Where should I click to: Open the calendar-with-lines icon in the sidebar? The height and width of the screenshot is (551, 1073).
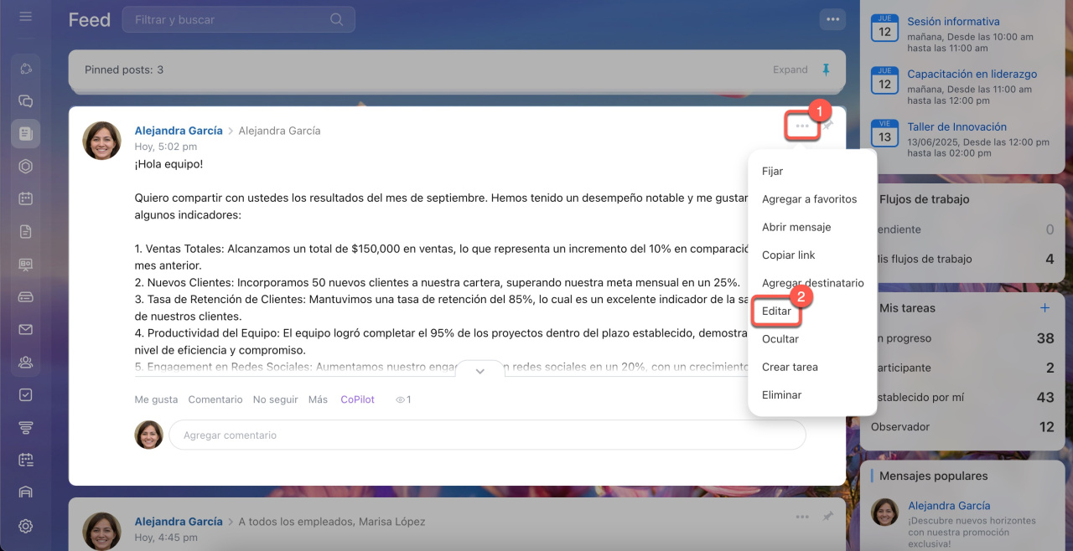click(25, 460)
